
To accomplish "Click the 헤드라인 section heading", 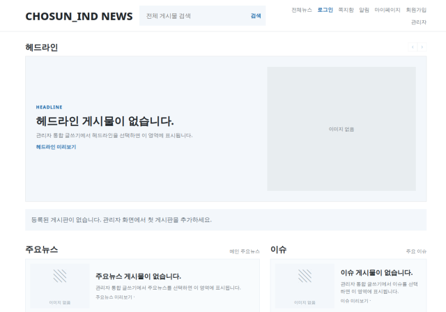I will click(x=42, y=47).
